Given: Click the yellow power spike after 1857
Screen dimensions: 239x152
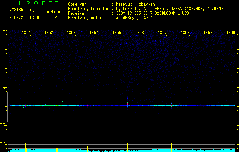Looking at the screenshot, I should pos(172,147).
